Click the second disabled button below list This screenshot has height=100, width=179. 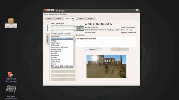[x=63, y=76]
